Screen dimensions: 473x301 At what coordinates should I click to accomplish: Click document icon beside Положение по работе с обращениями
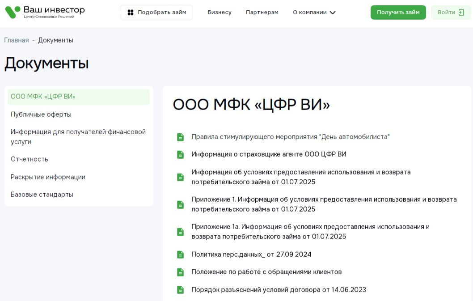[180, 271]
